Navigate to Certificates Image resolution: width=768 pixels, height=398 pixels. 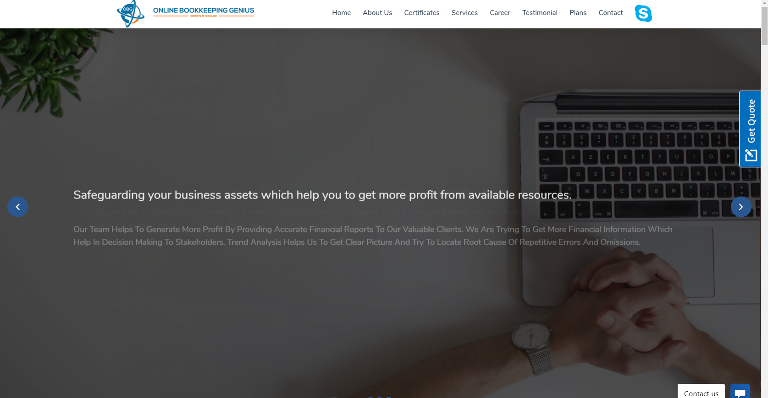(422, 13)
